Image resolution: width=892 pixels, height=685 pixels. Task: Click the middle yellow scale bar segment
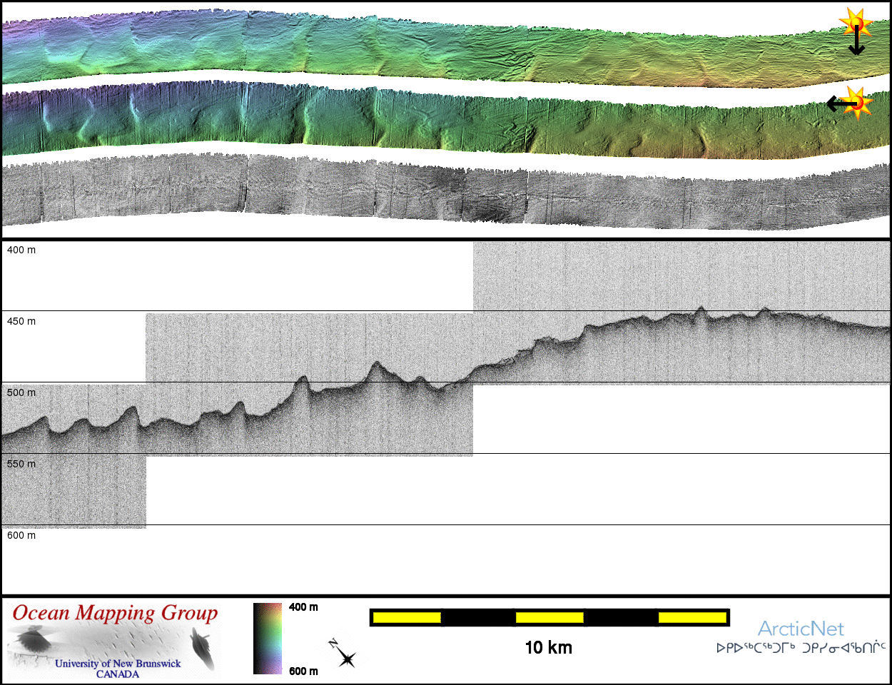[x=549, y=617]
